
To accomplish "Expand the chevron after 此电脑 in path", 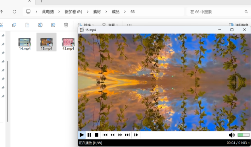I will [x=59, y=12].
